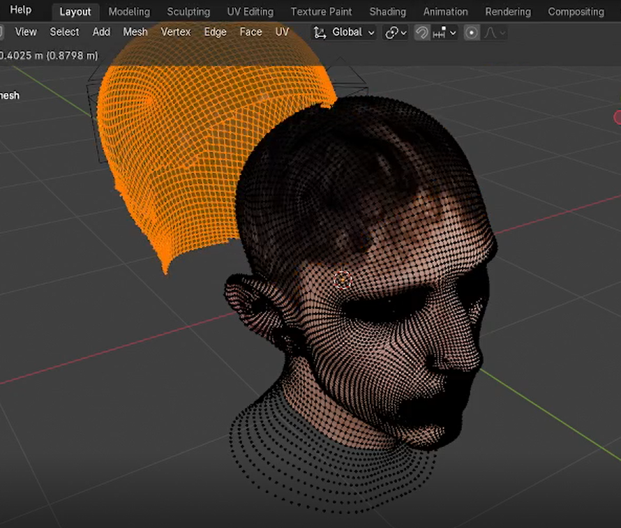621x528 pixels.
Task: Switch to the Shading workspace
Action: 387,12
